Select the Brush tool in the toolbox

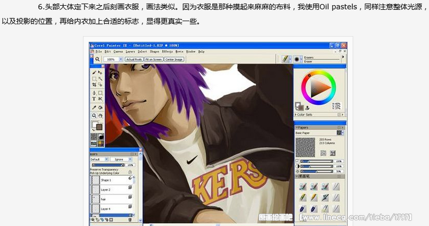[94, 73]
